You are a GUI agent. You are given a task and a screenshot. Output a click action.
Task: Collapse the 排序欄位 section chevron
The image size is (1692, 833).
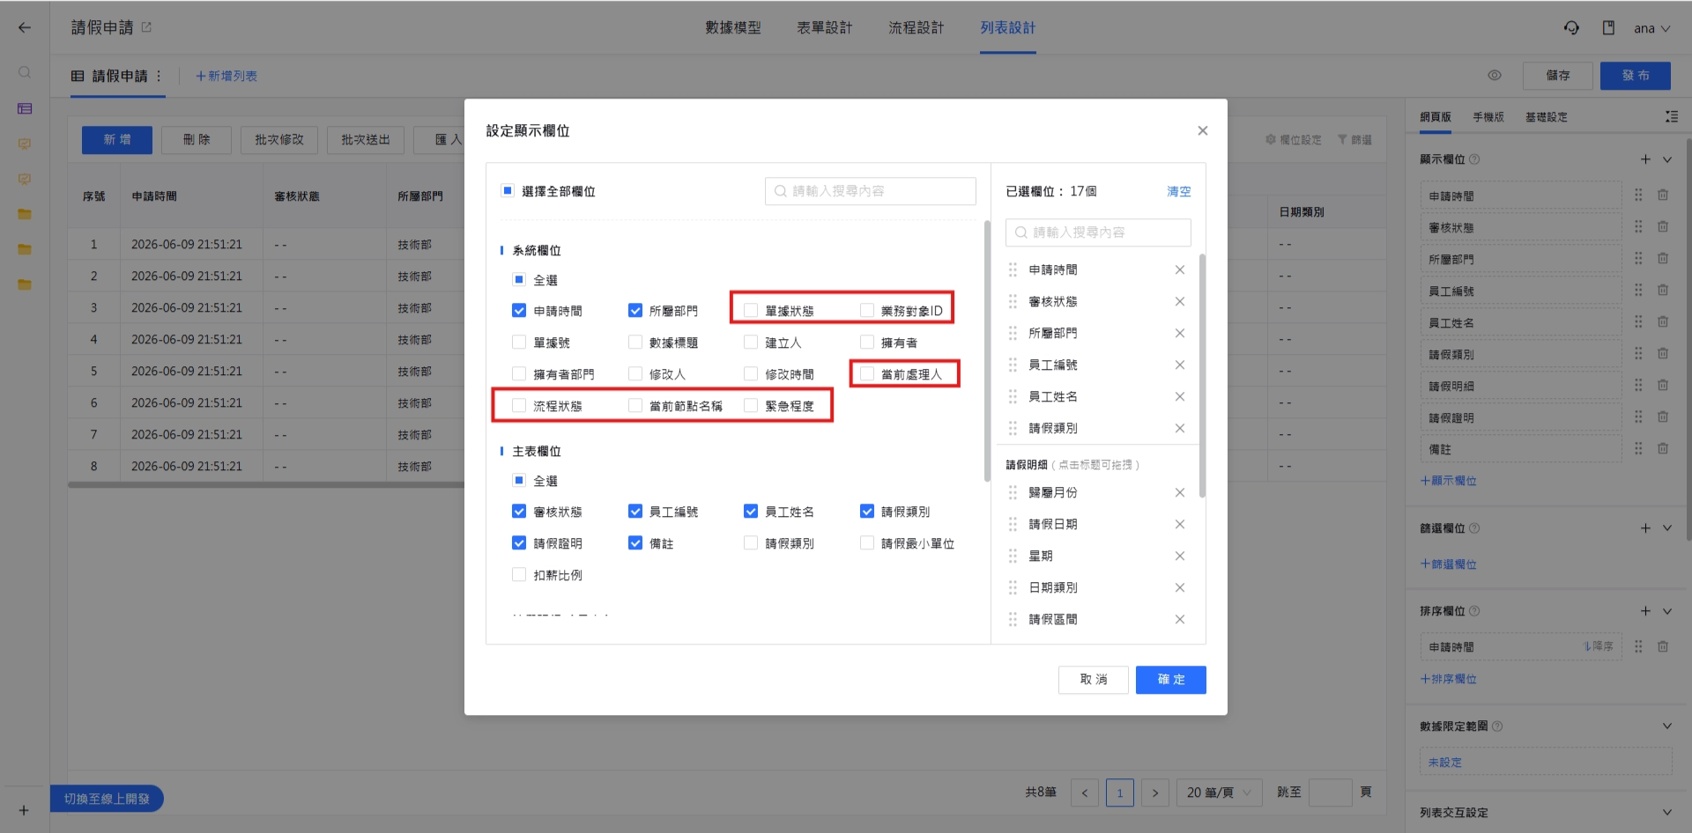click(1667, 611)
